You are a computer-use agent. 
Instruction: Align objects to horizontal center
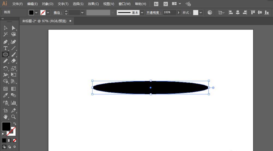tap(238, 12)
